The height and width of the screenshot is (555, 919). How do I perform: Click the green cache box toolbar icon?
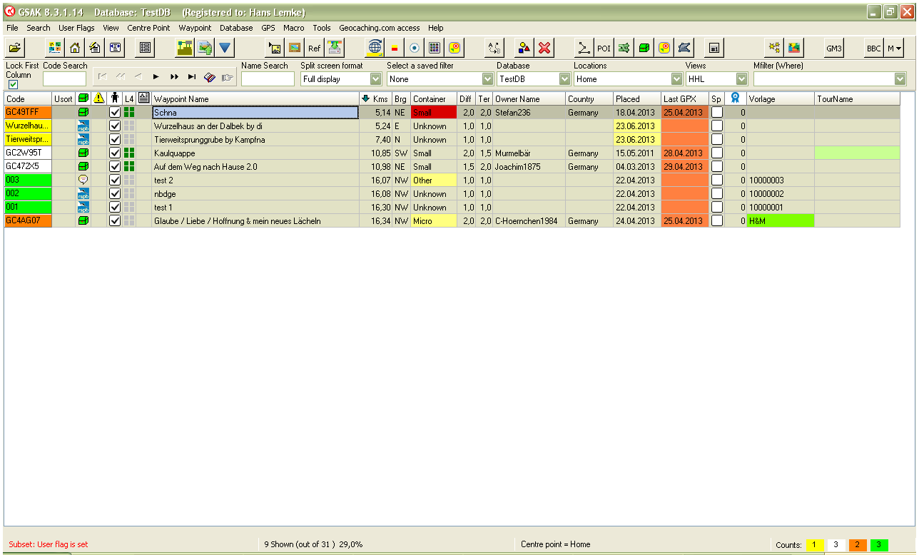pos(644,48)
